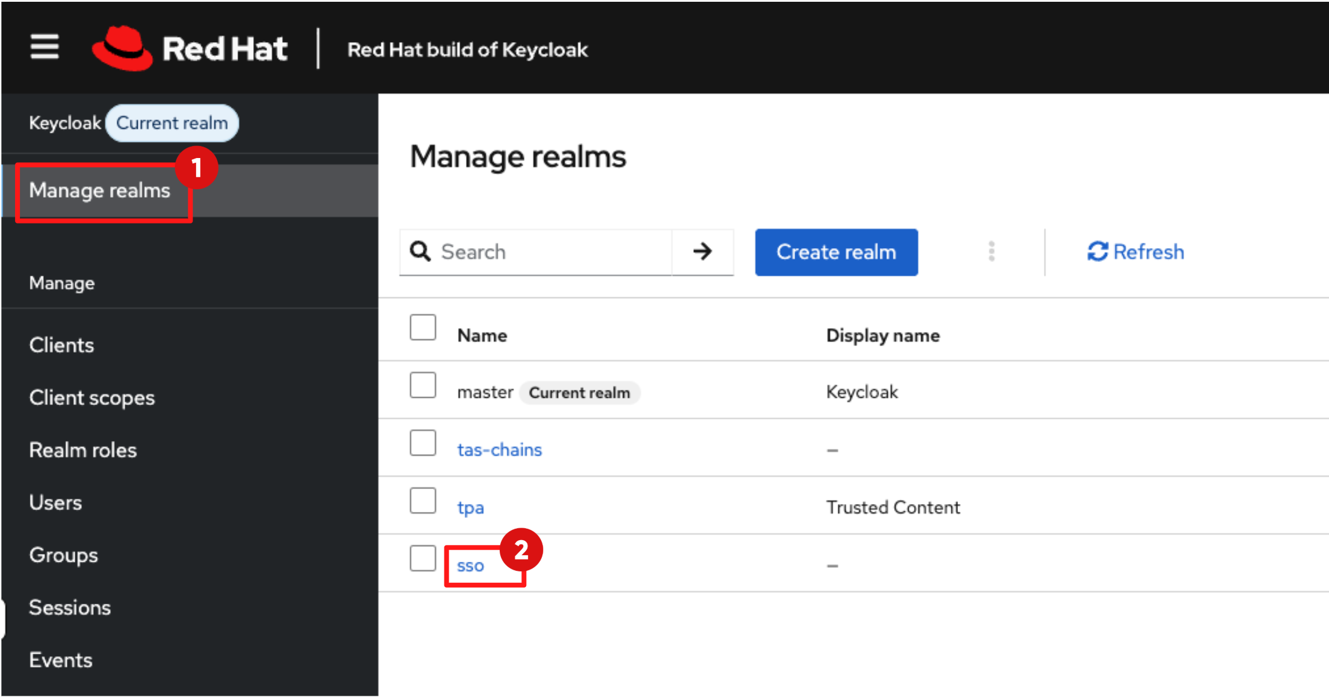Tick the tpa realm checkbox
The image size is (1329, 697).
(x=423, y=501)
